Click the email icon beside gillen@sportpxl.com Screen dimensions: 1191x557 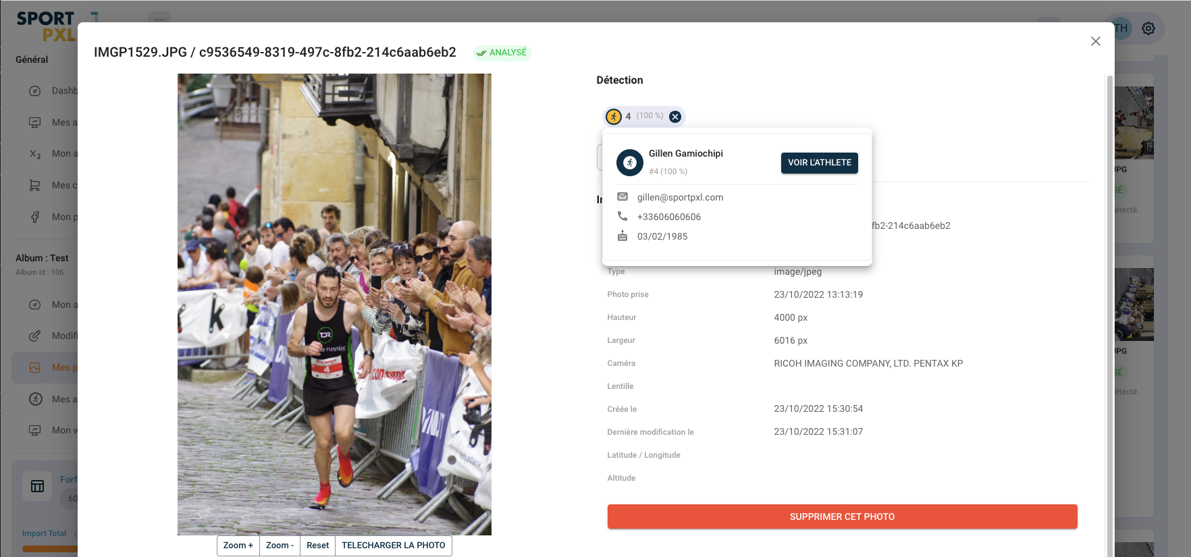coord(623,196)
